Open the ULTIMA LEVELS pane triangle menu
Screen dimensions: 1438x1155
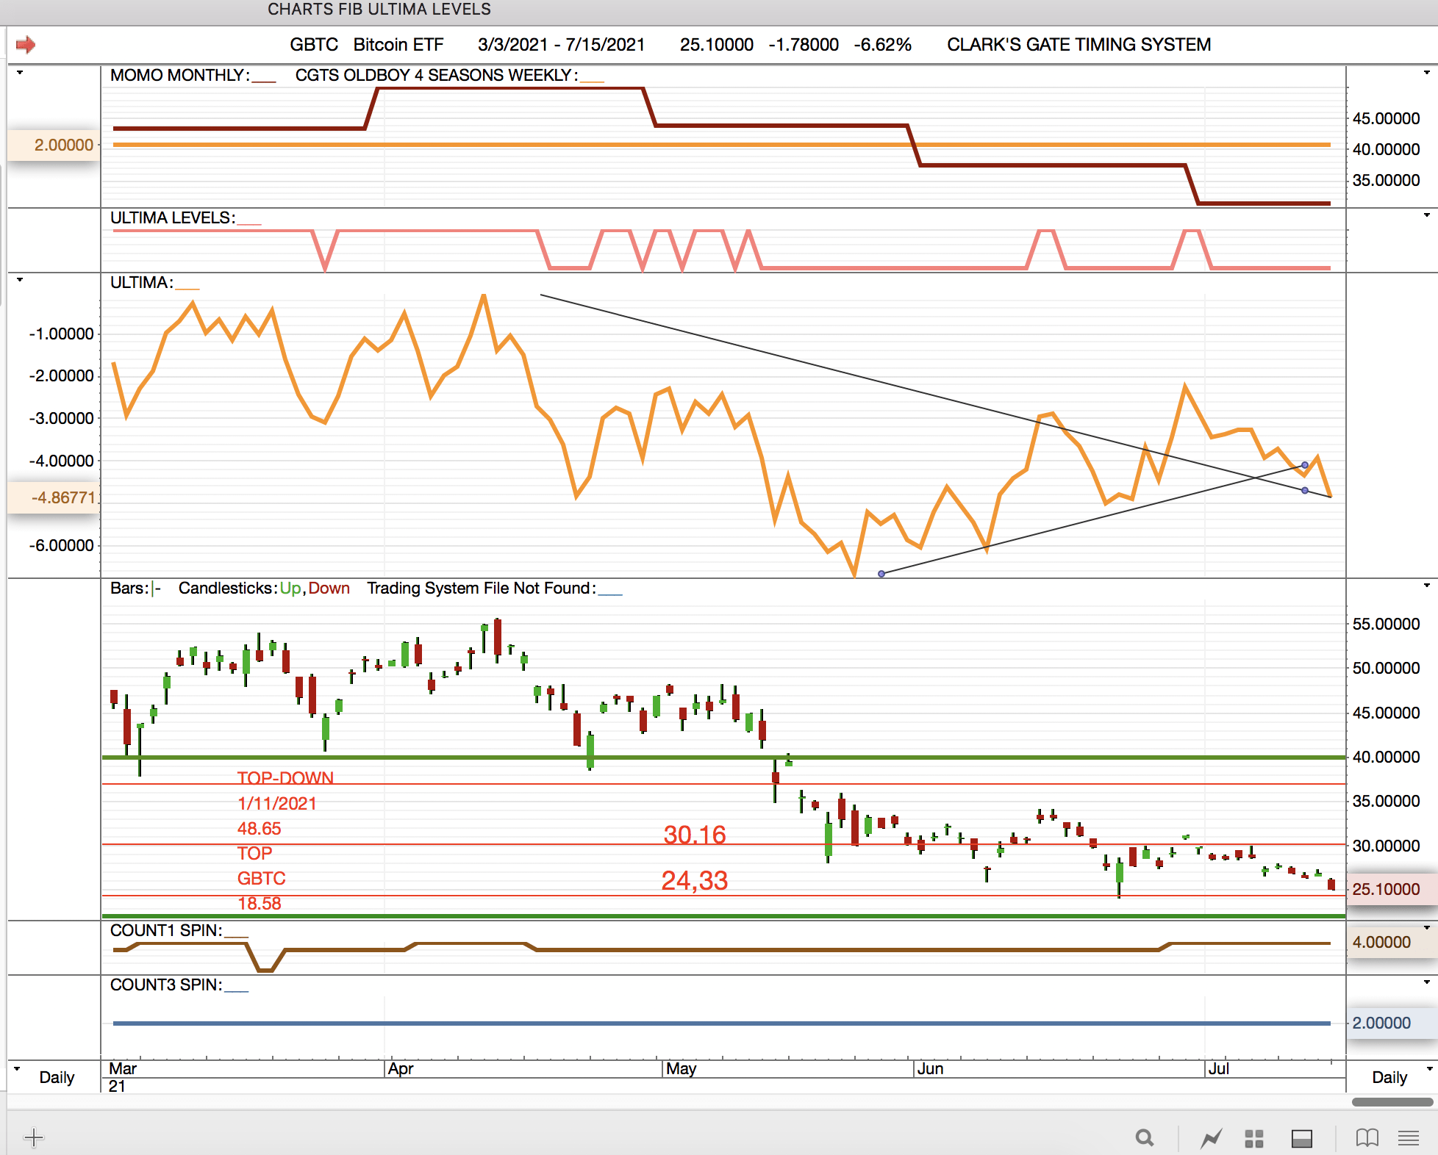point(1426,215)
